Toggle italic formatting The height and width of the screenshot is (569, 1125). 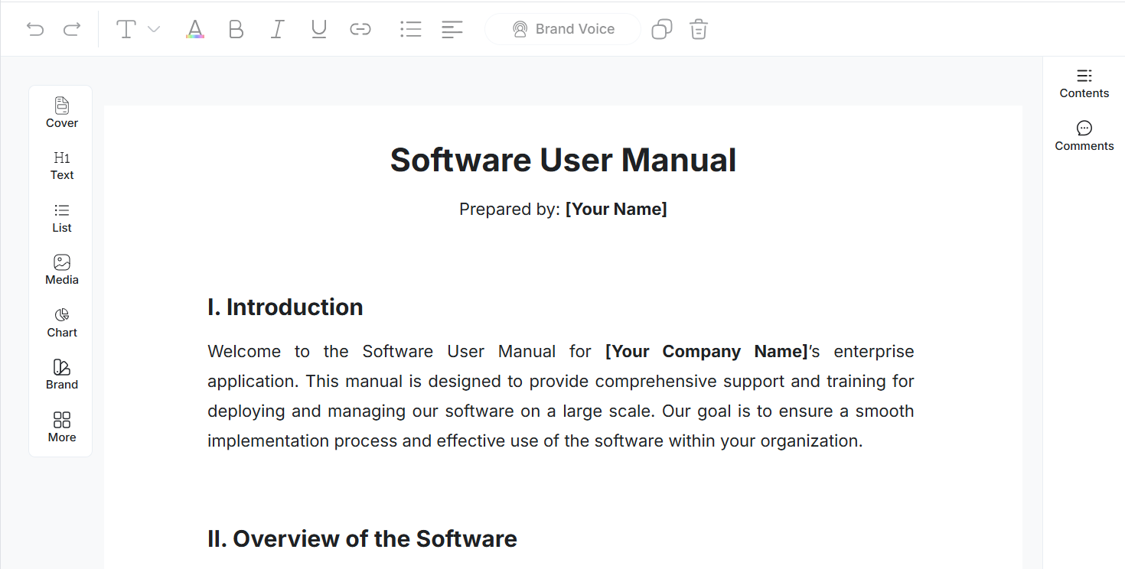tap(277, 28)
